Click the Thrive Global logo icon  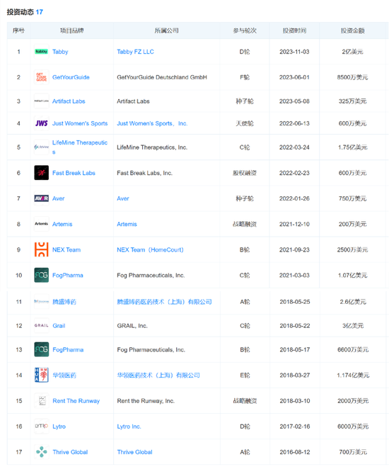tap(42, 452)
